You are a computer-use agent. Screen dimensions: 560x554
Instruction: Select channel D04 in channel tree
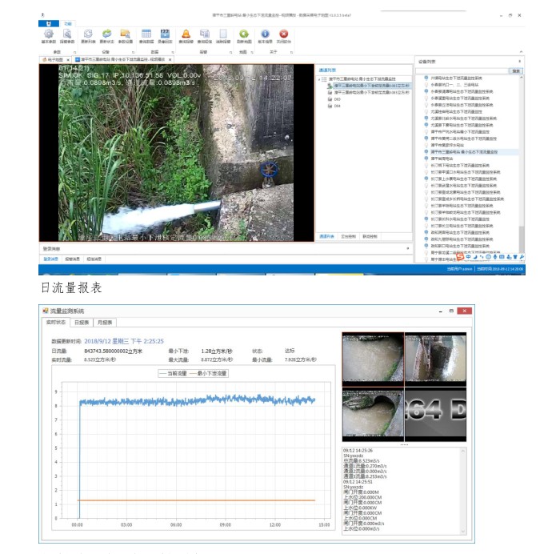337,106
